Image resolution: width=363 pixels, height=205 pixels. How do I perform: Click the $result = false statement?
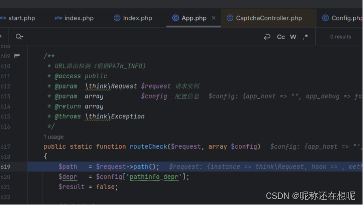[x=88, y=187]
